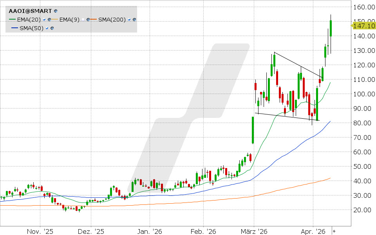376x235 pixels.
Task: Uncheck the SMA(200) checkbox
Action: click(130, 20)
